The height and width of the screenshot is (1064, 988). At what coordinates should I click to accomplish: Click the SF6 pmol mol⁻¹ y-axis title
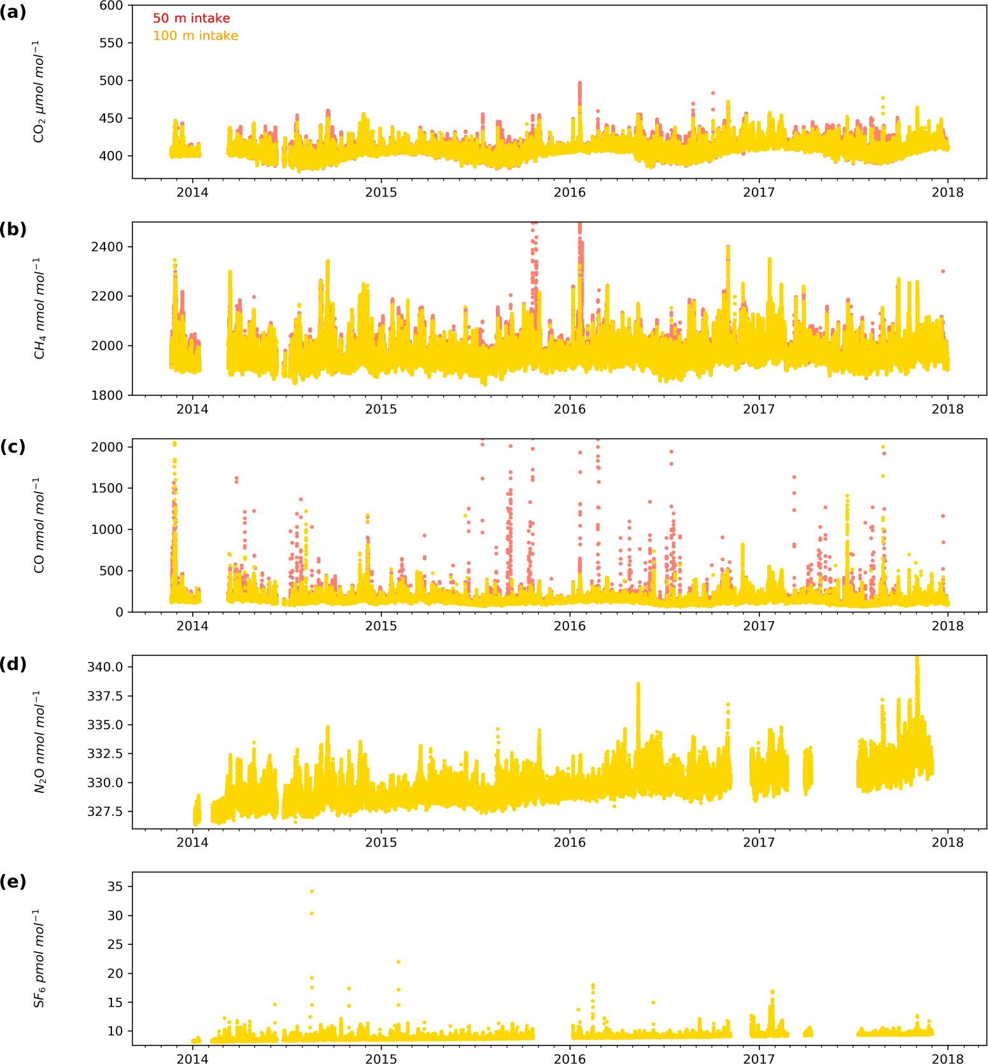[x=39, y=958]
